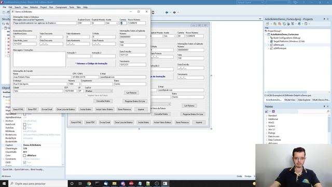Pin the Projects panel with the pushpin icon
This screenshot has height=187, width=332.
pos(324,19)
